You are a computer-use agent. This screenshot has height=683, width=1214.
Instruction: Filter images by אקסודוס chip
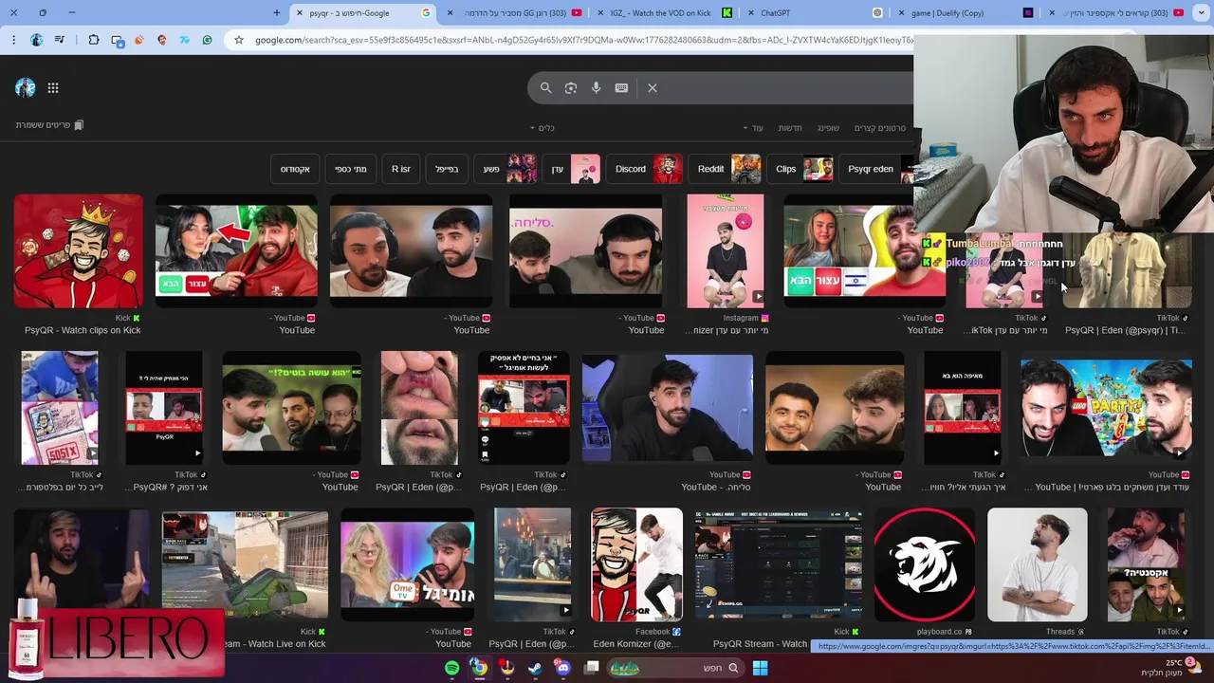(295, 169)
